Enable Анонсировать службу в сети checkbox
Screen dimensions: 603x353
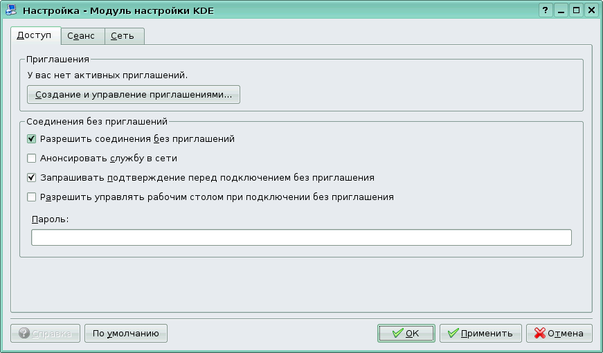(31, 158)
